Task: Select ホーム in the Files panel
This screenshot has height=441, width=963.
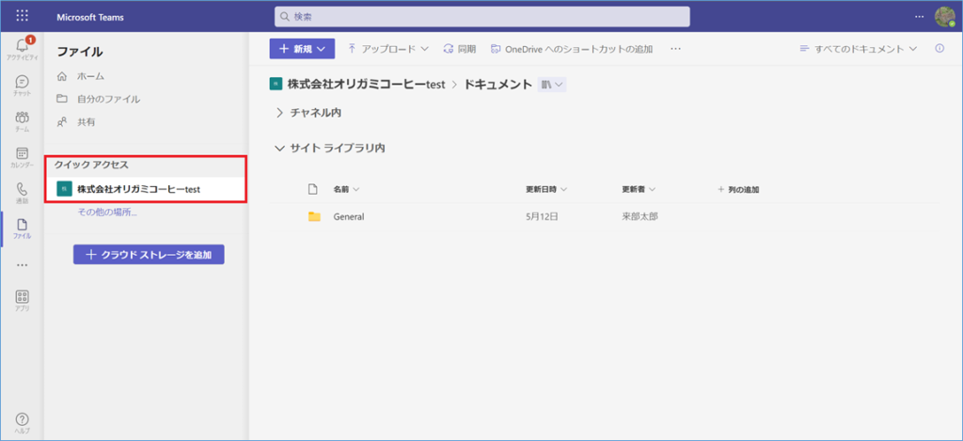Action: (90, 76)
